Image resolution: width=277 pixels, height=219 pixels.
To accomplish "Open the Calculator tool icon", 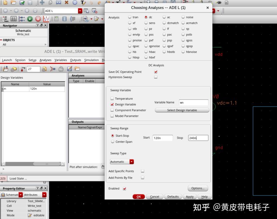I will pos(56,19).
